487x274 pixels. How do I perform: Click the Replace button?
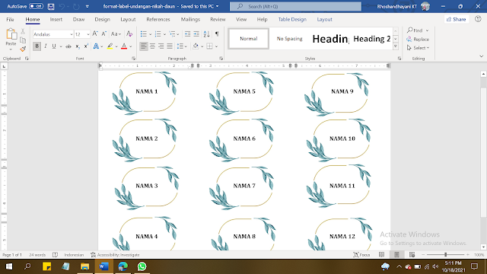(x=418, y=39)
